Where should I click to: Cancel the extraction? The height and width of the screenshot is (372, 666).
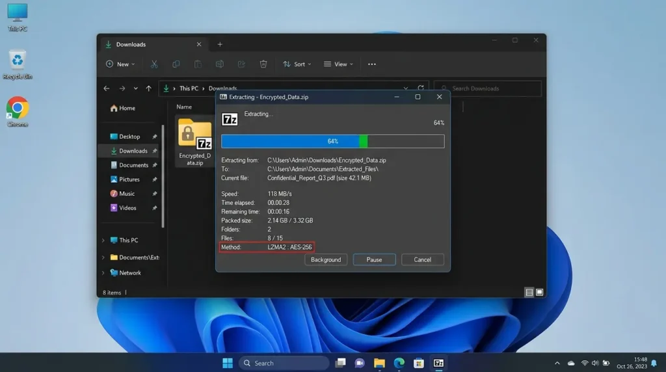(423, 259)
